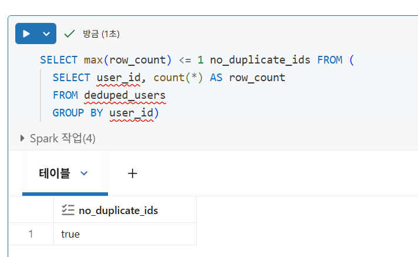Click the boolean column type icon
The height and width of the screenshot is (257, 418).
68,210
